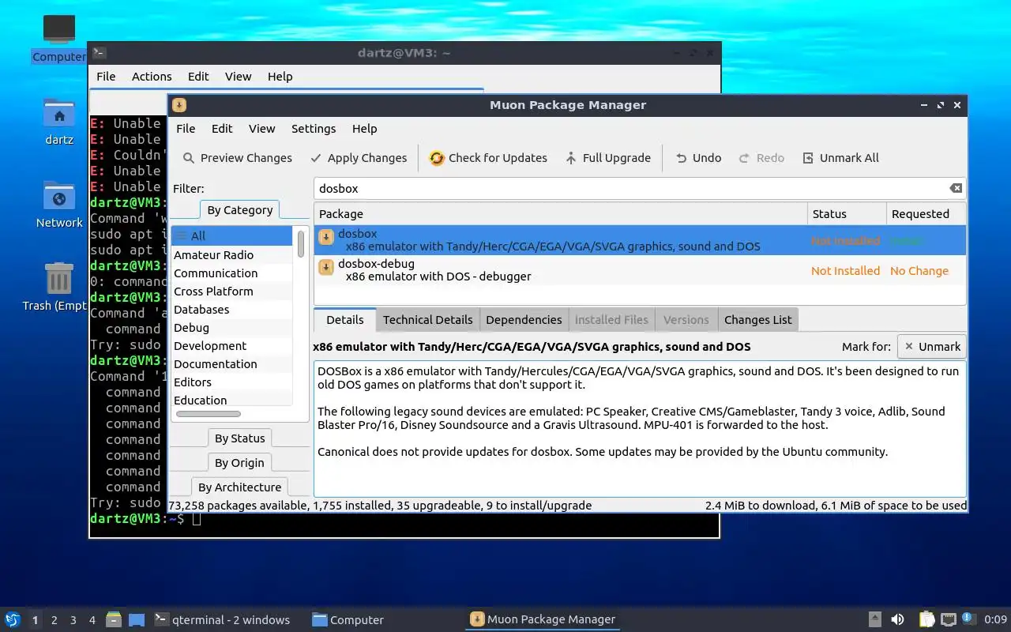Start a Full Upgrade from toolbar
Viewport: 1011px width, 632px height.
pos(608,158)
